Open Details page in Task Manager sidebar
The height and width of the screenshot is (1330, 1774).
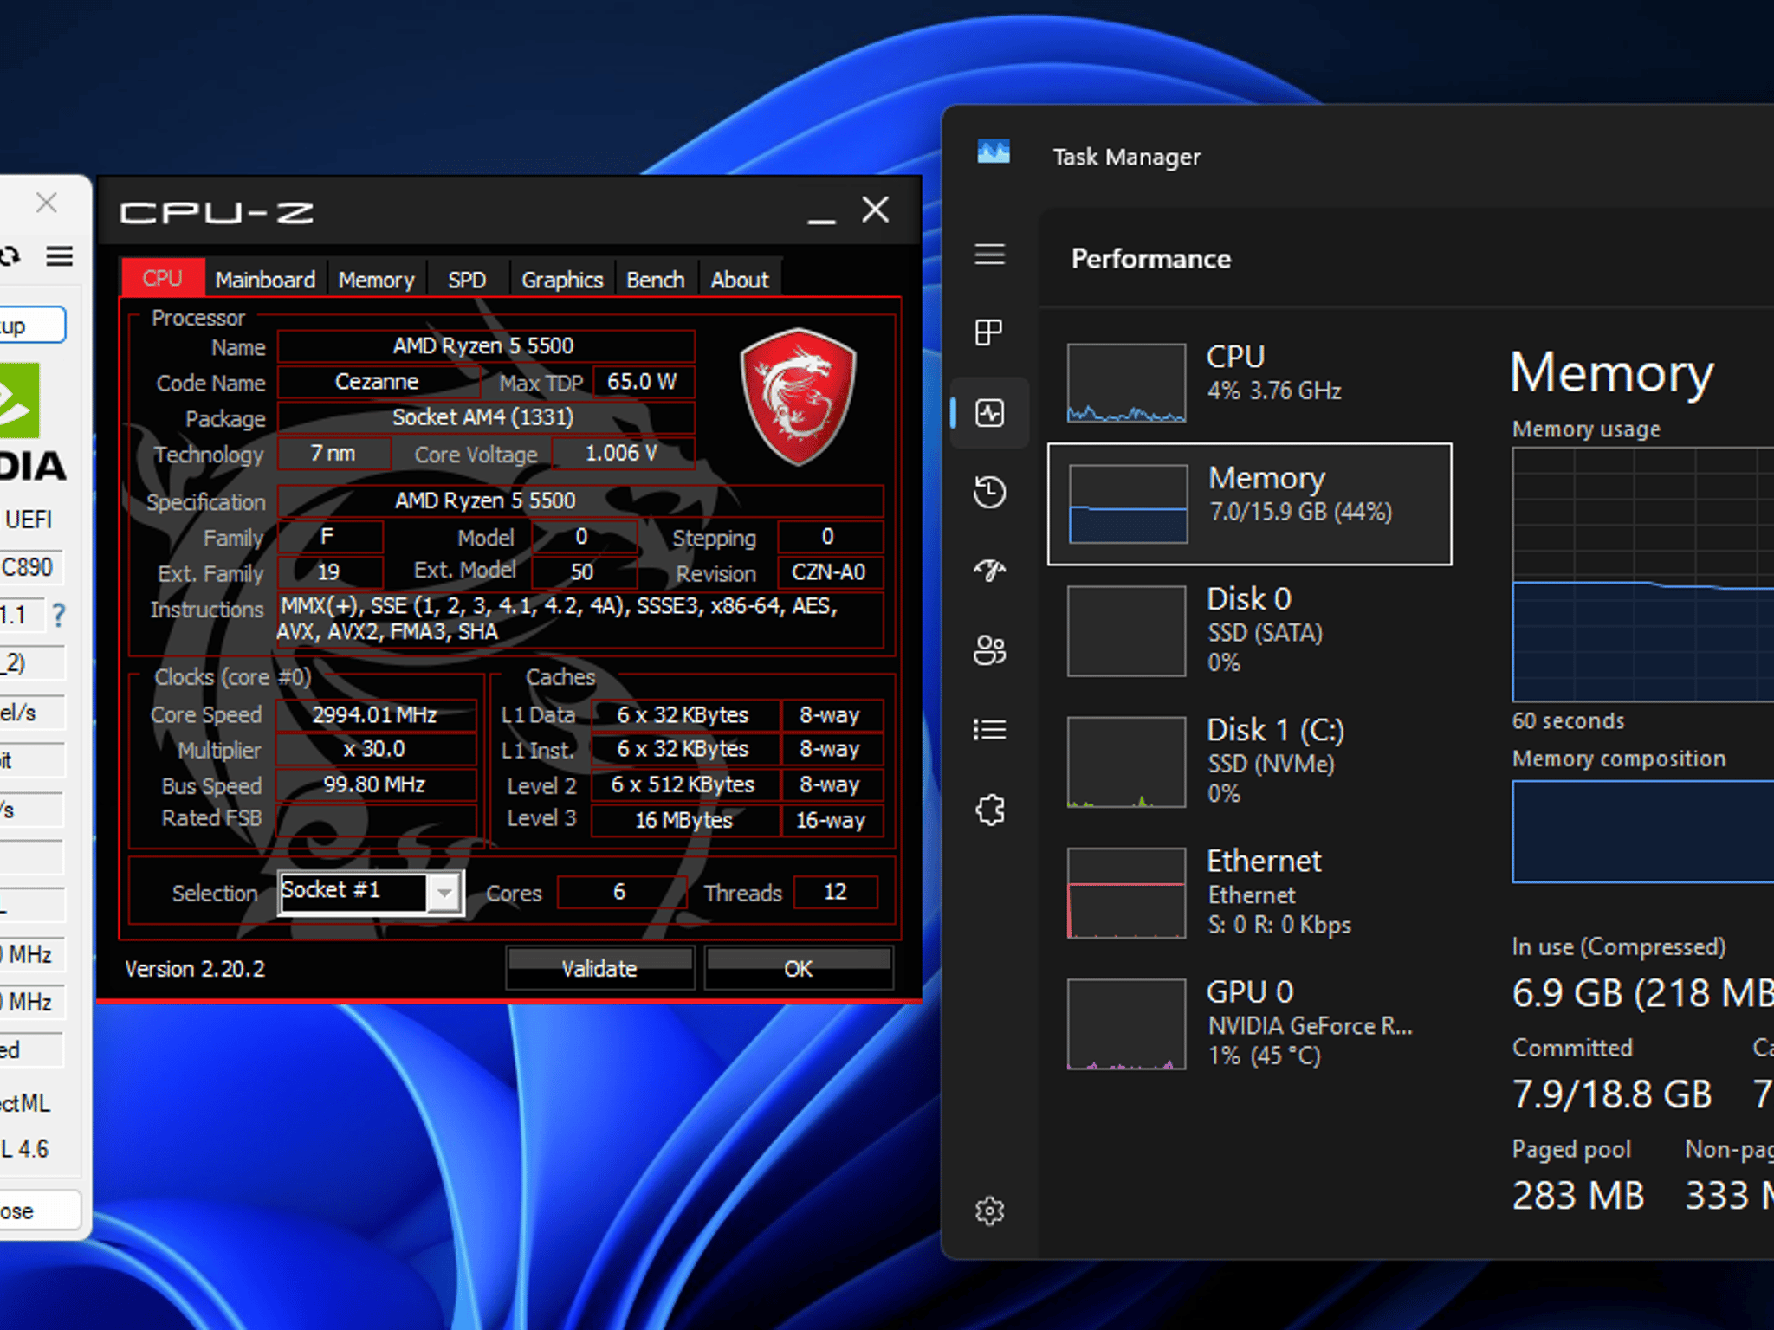[990, 730]
